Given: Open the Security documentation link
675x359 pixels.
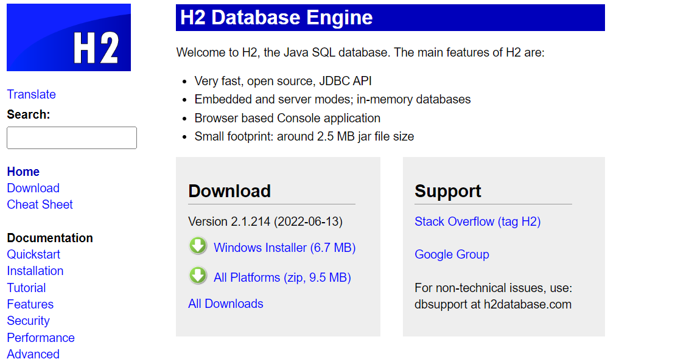Looking at the screenshot, I should coord(29,321).
